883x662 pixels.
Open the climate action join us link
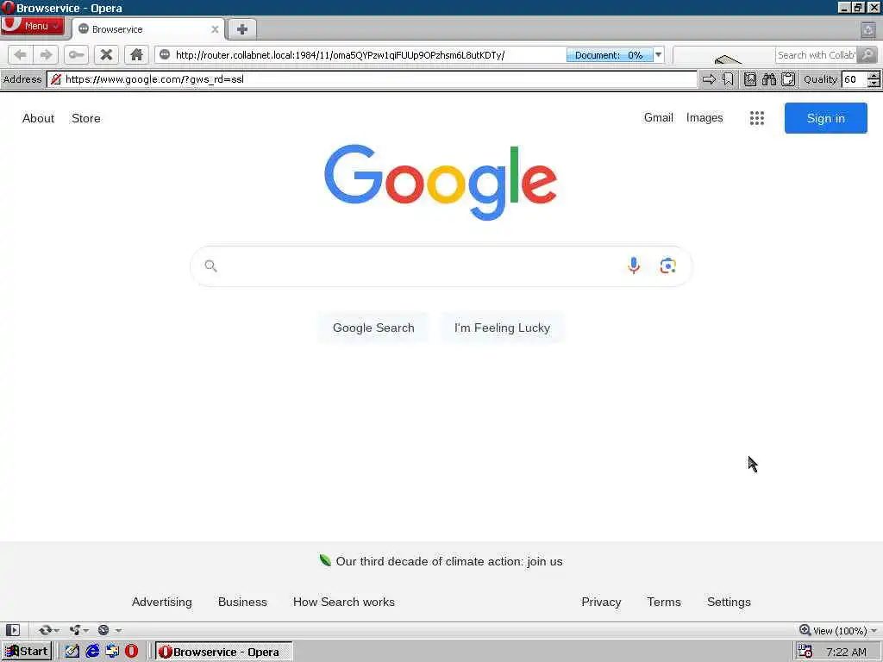point(448,561)
